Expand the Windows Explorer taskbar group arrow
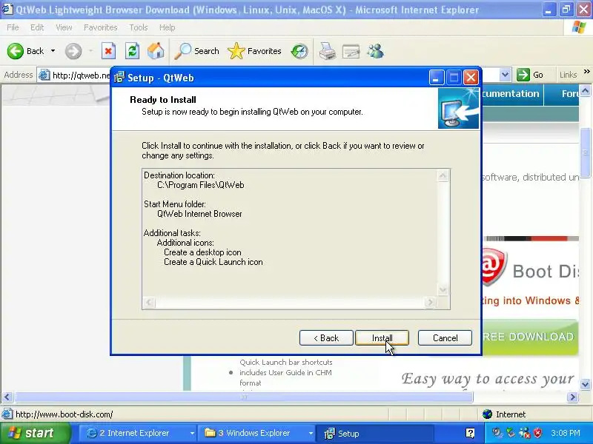This screenshot has width=593, height=444. click(x=311, y=434)
